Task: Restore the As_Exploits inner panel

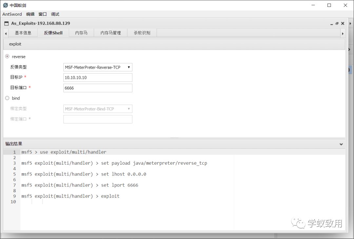Action: pos(337,24)
